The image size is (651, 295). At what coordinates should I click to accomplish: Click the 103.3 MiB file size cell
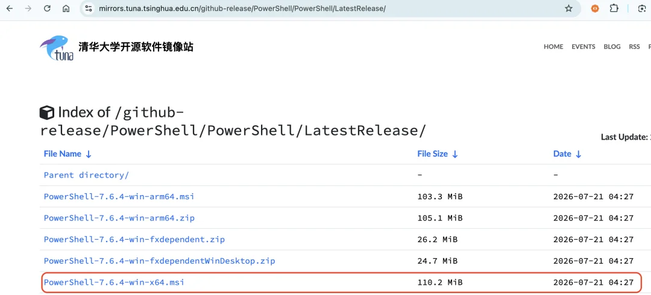point(440,197)
